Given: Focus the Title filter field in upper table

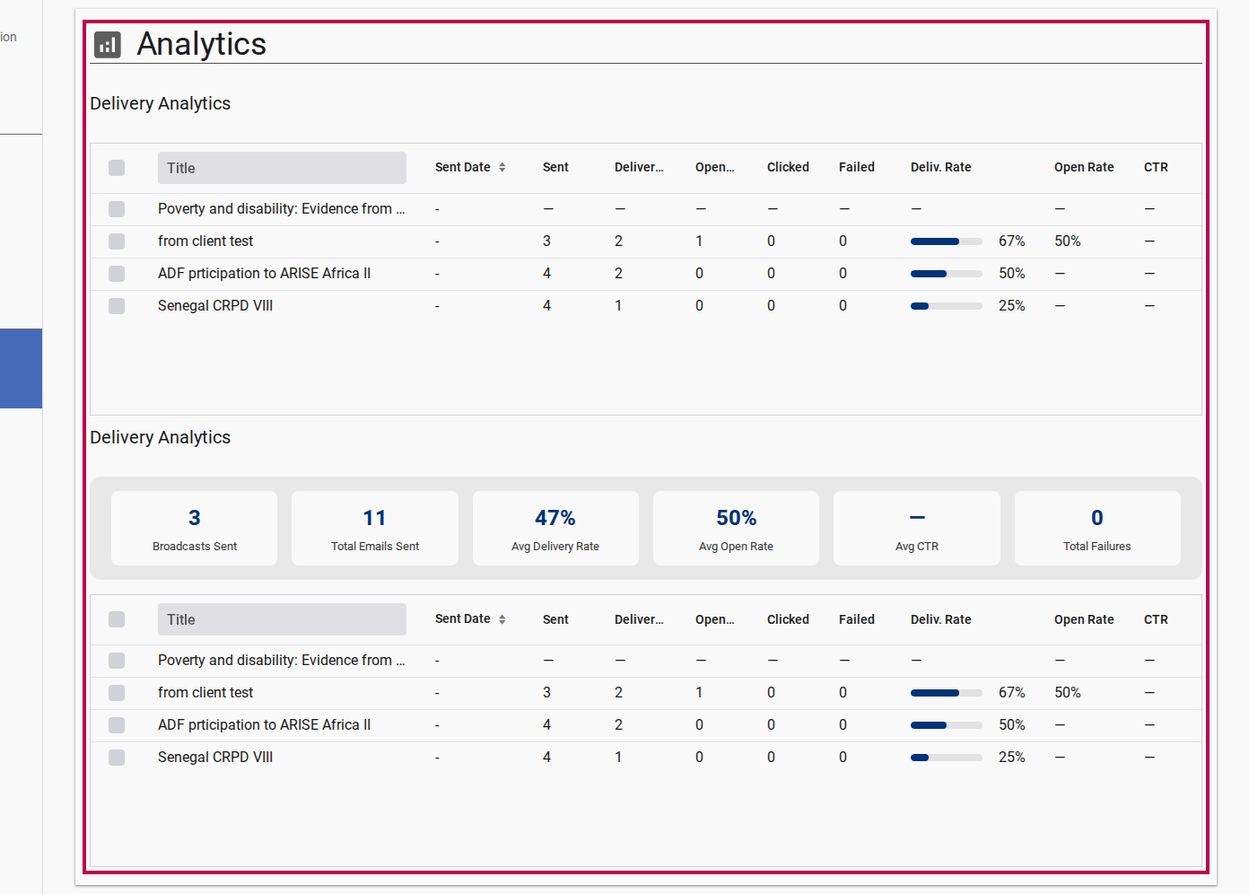Looking at the screenshot, I should [x=282, y=168].
